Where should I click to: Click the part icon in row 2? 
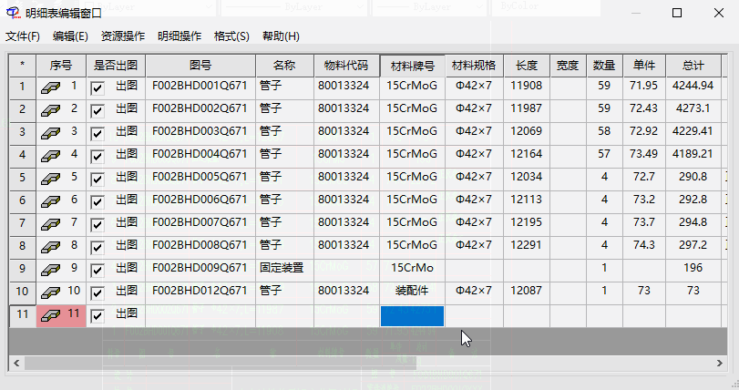pyautogui.click(x=50, y=110)
